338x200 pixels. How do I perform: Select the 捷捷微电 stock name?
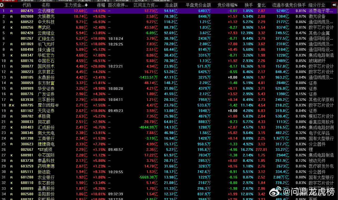pyautogui.click(x=46, y=144)
